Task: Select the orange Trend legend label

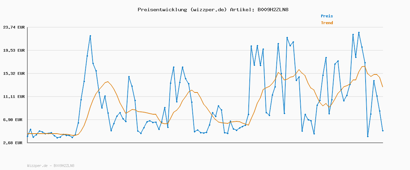Action: coord(327,23)
